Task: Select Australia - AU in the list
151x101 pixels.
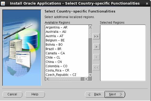Action: 67,32
